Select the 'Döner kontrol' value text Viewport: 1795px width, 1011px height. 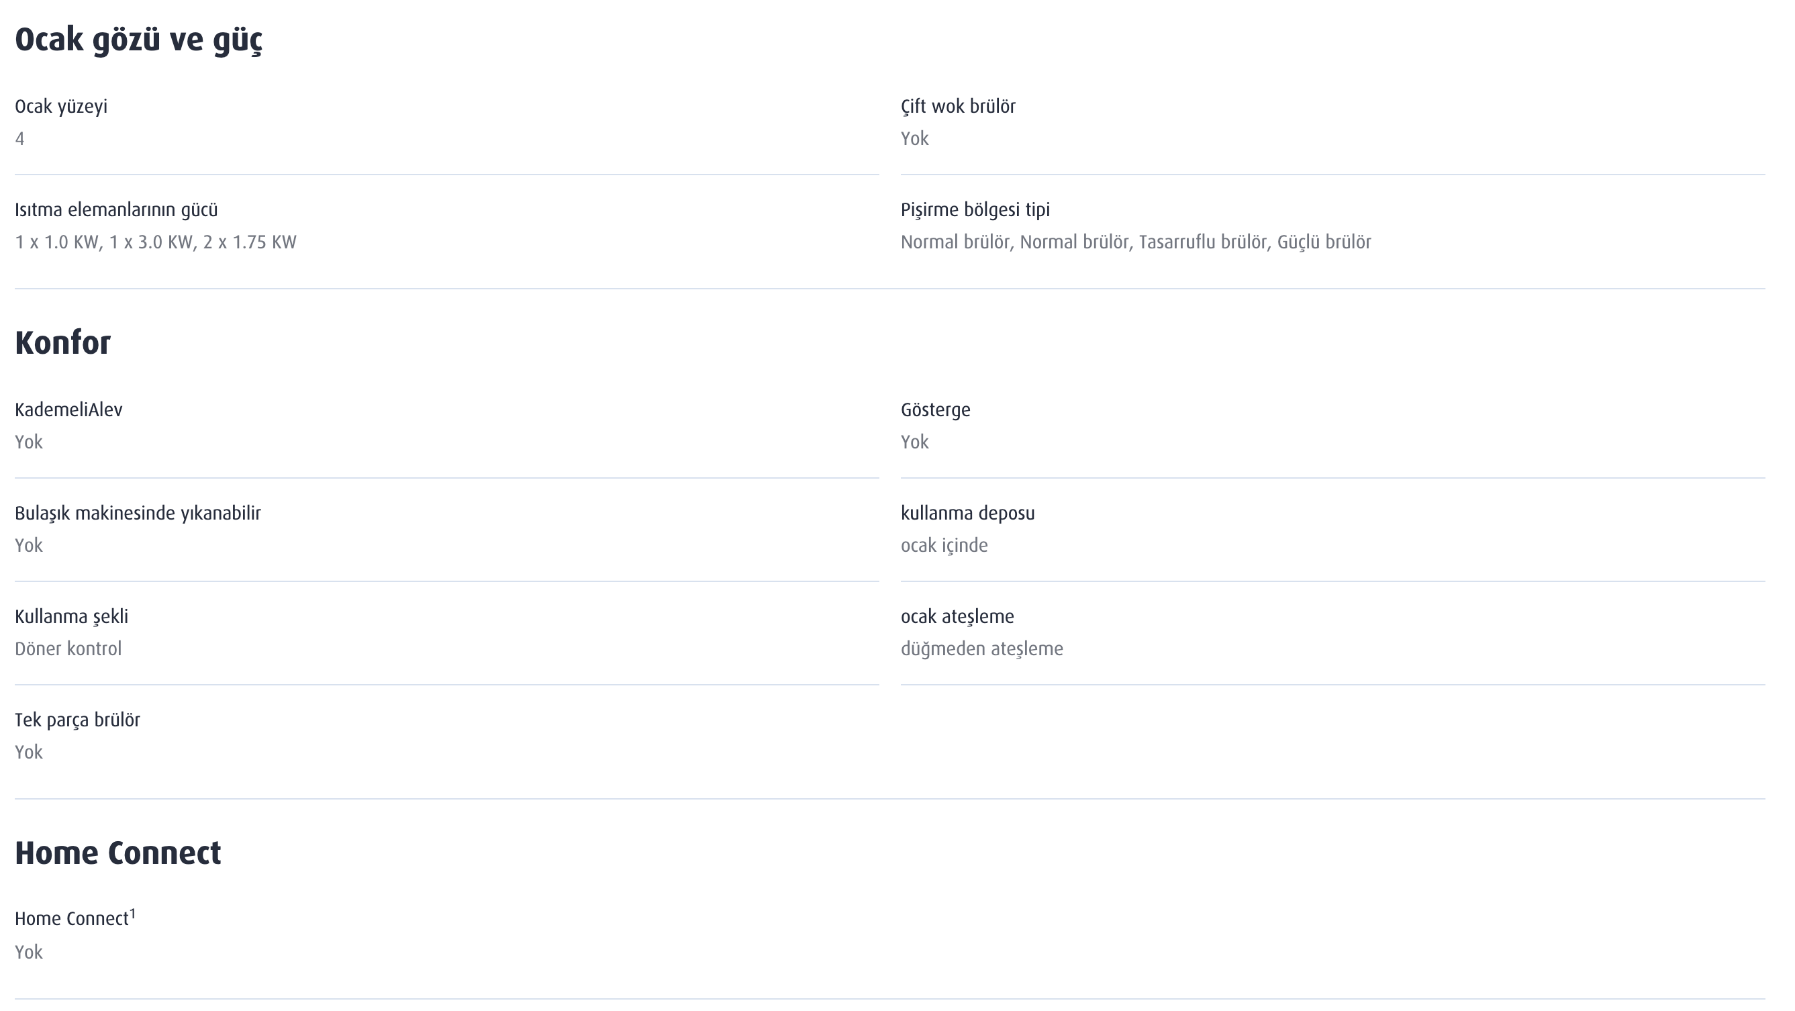(68, 648)
